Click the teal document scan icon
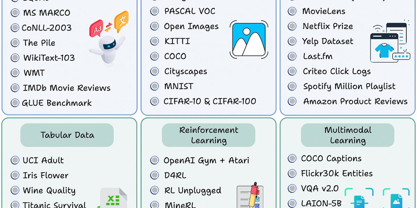Image resolution: width=417 pixels, height=208 pixels. (359, 199)
